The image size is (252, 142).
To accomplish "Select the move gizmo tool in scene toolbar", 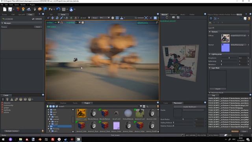I will pyautogui.click(x=52, y=18).
